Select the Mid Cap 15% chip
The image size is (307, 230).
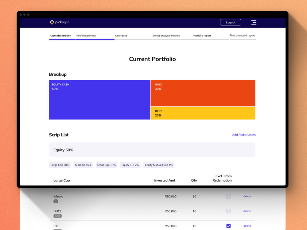[x=83, y=165]
